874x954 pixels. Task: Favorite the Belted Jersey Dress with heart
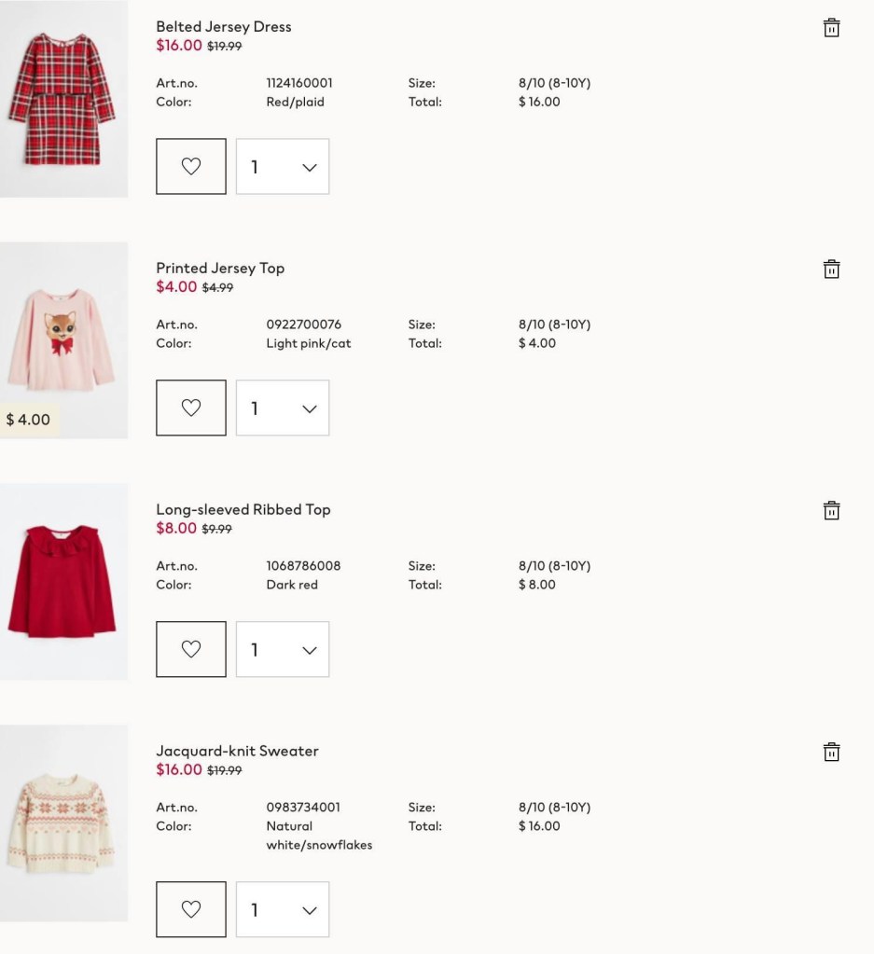tap(191, 166)
